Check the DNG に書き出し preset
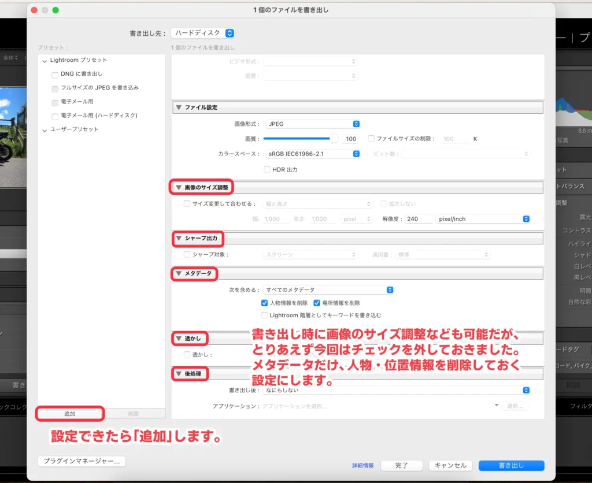The height and width of the screenshot is (483, 592). [x=54, y=74]
